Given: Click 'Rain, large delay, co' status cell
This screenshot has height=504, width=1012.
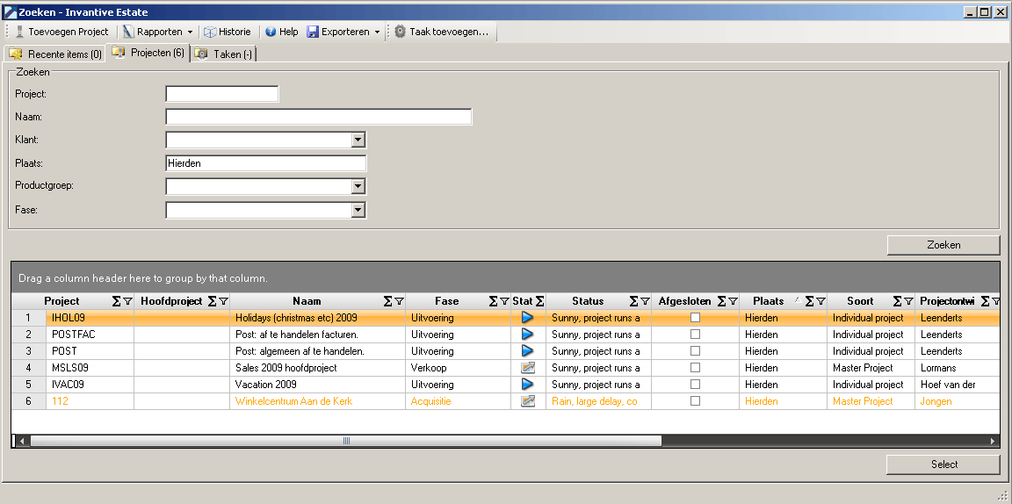Looking at the screenshot, I should tap(598, 401).
